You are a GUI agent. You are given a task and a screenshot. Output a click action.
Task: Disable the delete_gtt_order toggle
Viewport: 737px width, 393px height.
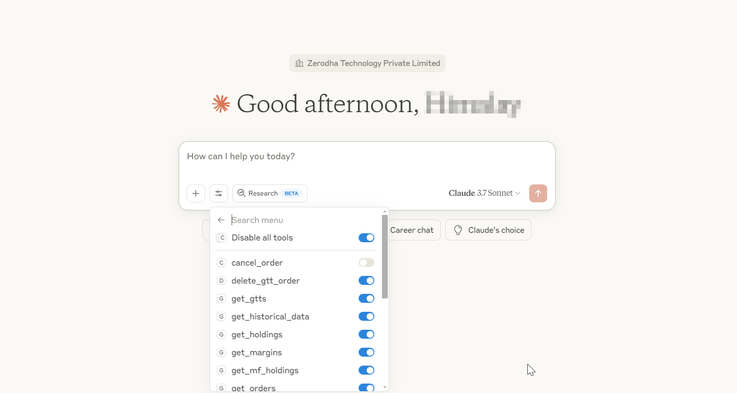[366, 280]
